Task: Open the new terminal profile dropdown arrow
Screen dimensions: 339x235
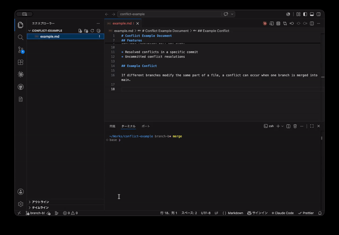Action: [282, 126]
